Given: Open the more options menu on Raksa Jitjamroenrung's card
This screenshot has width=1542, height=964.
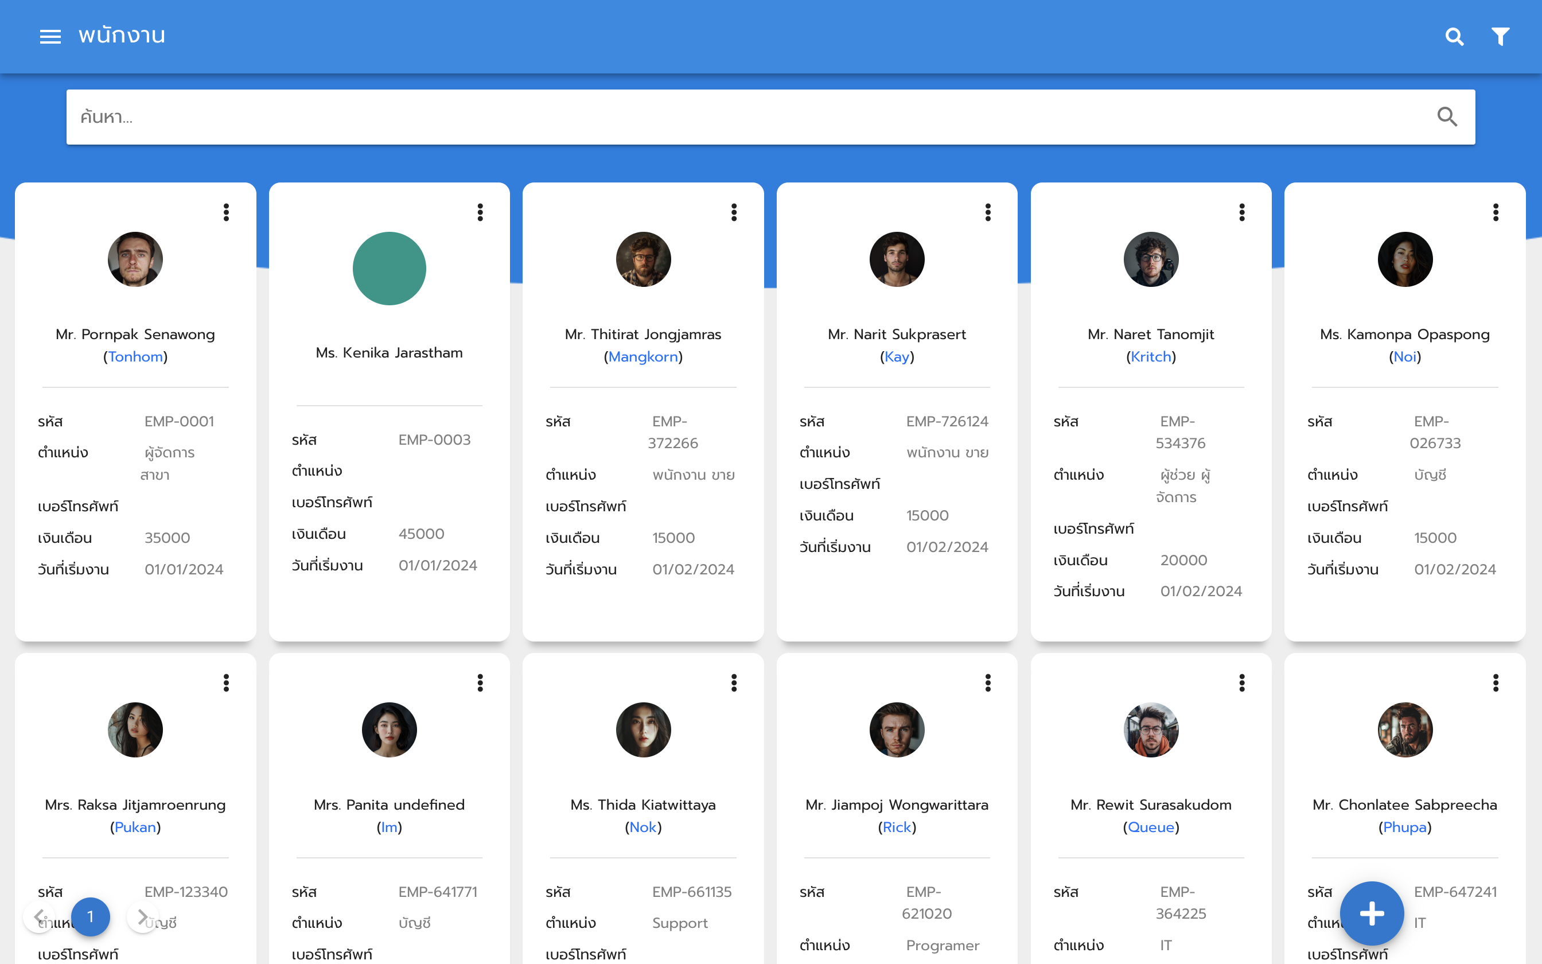Looking at the screenshot, I should pyautogui.click(x=226, y=683).
